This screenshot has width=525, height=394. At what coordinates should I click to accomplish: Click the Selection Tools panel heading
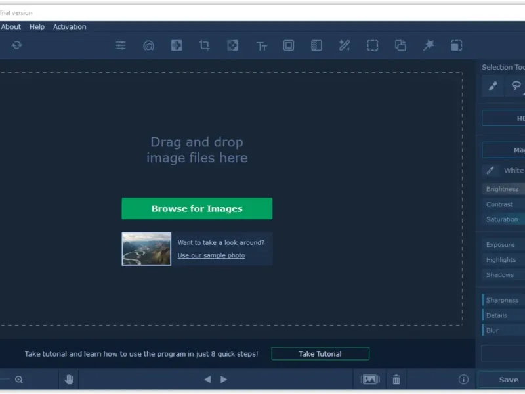click(503, 67)
